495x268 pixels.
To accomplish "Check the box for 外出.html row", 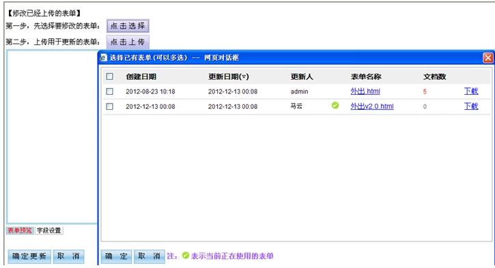I will [x=109, y=91].
